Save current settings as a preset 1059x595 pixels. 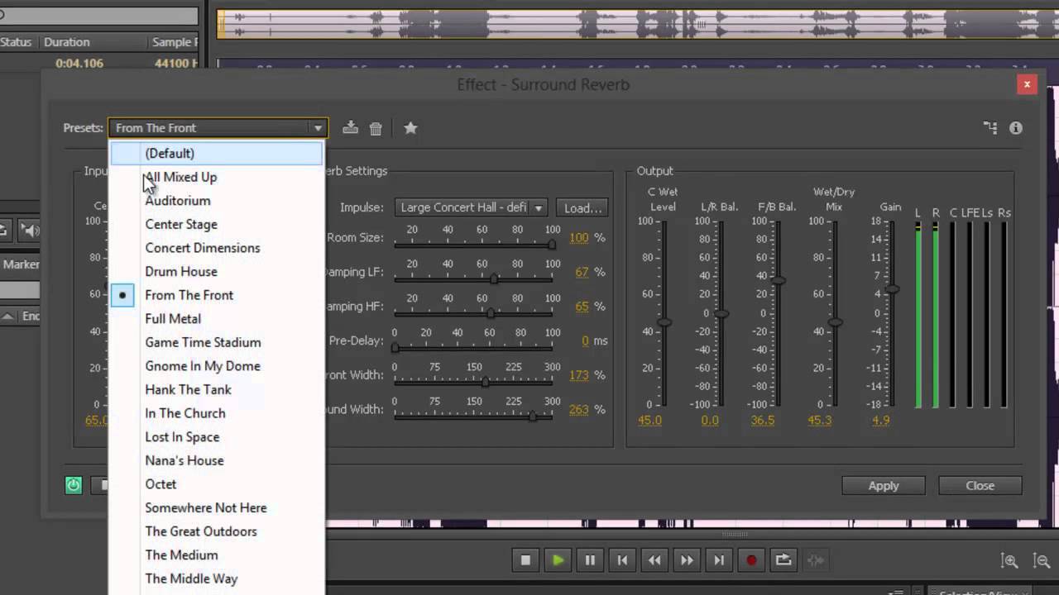click(x=350, y=127)
